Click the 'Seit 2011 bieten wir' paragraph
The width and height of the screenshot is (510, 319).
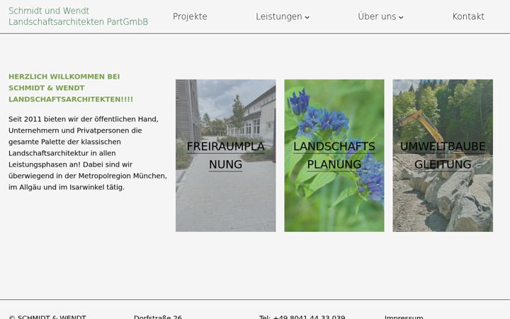click(x=88, y=153)
